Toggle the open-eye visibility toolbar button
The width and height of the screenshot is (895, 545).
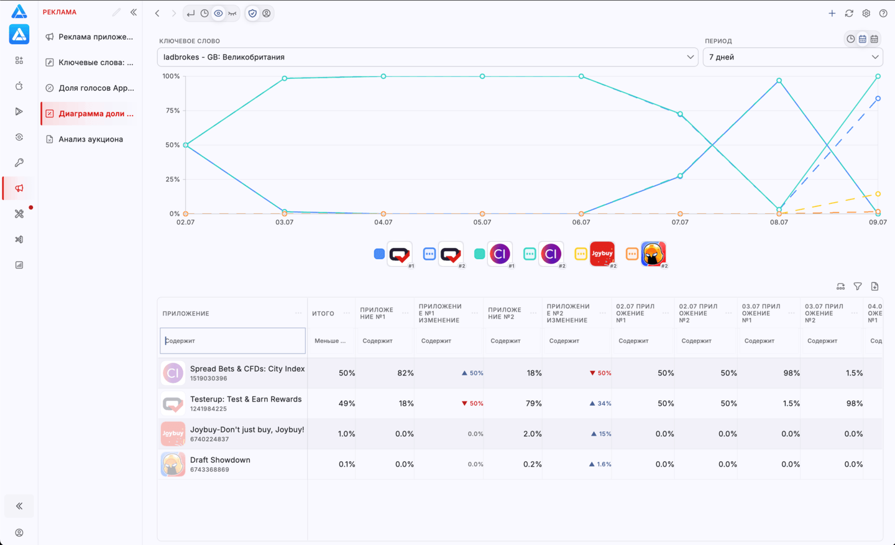(218, 13)
